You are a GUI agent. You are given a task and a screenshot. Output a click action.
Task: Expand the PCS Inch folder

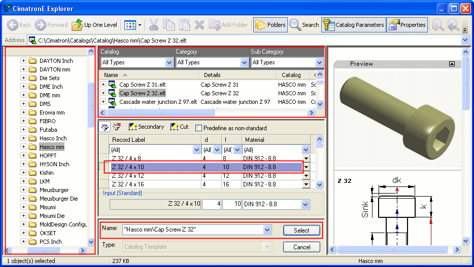pos(23,242)
